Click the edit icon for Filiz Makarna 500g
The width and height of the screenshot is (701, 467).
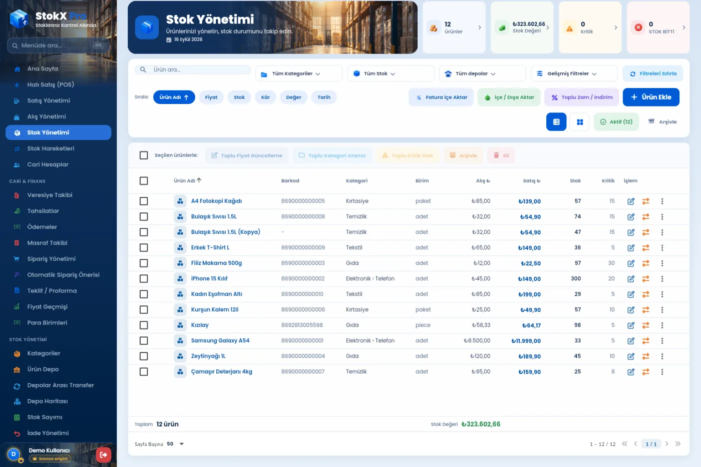click(631, 263)
